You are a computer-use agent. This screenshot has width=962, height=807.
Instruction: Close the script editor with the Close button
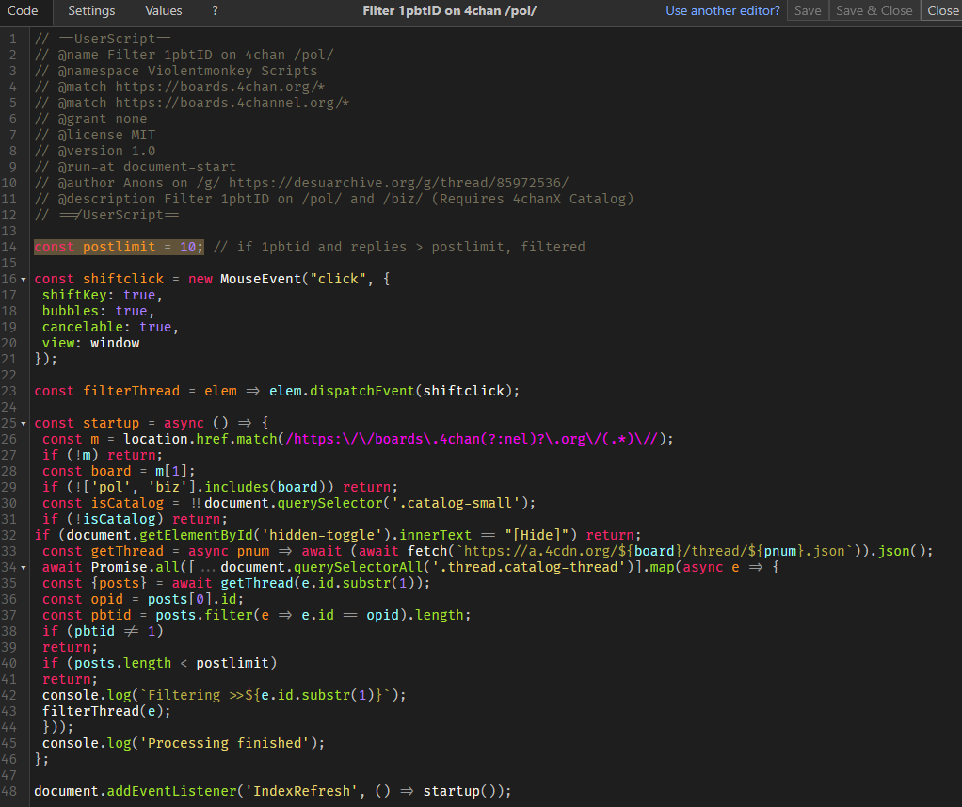point(942,11)
